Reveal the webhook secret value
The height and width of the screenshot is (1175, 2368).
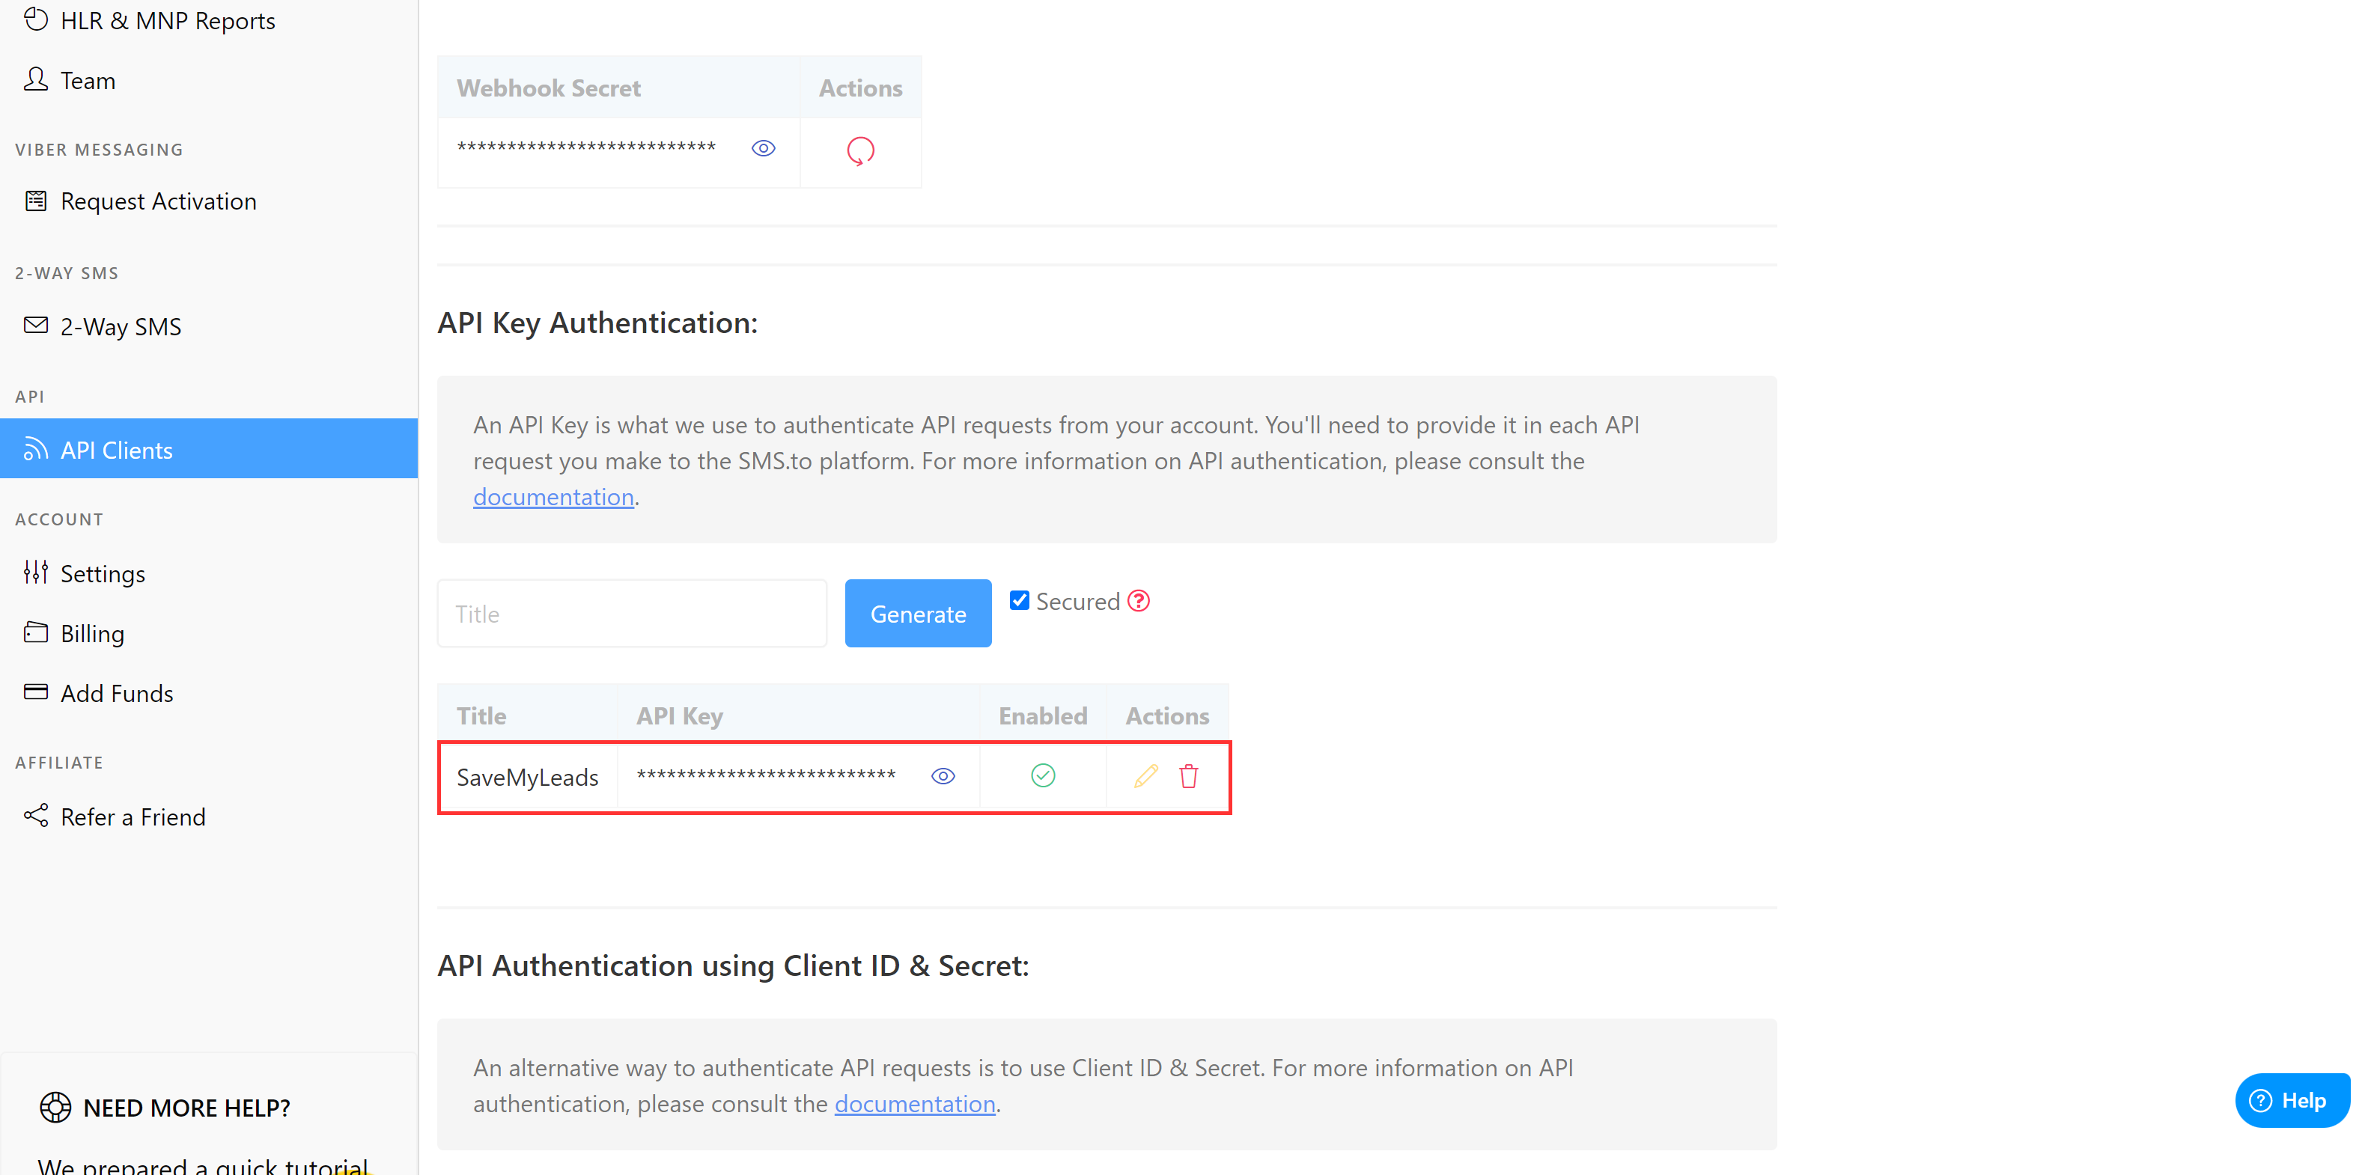point(763,149)
